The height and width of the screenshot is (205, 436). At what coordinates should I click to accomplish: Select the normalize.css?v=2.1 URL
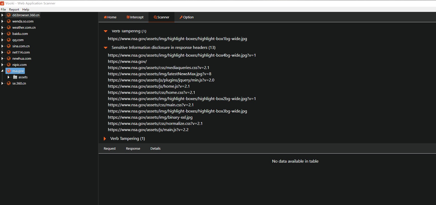tap(155, 124)
